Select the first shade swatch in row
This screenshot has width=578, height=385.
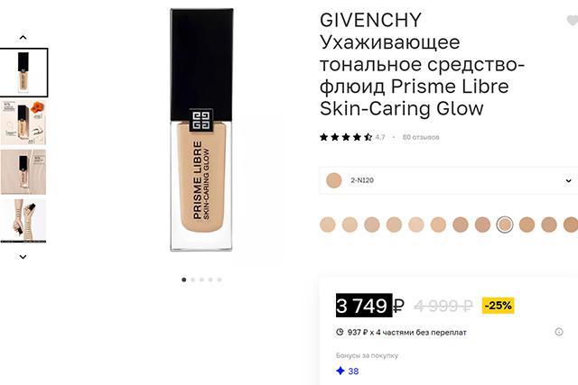[327, 225]
